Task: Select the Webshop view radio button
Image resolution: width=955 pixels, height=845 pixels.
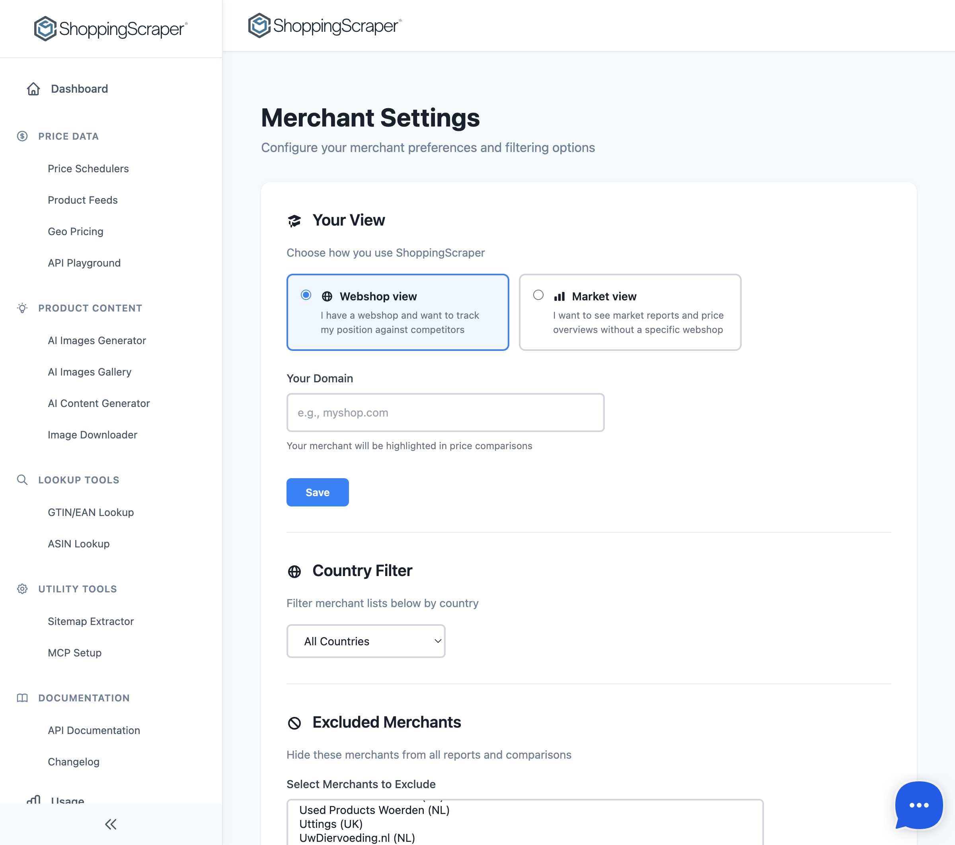Action: [306, 295]
